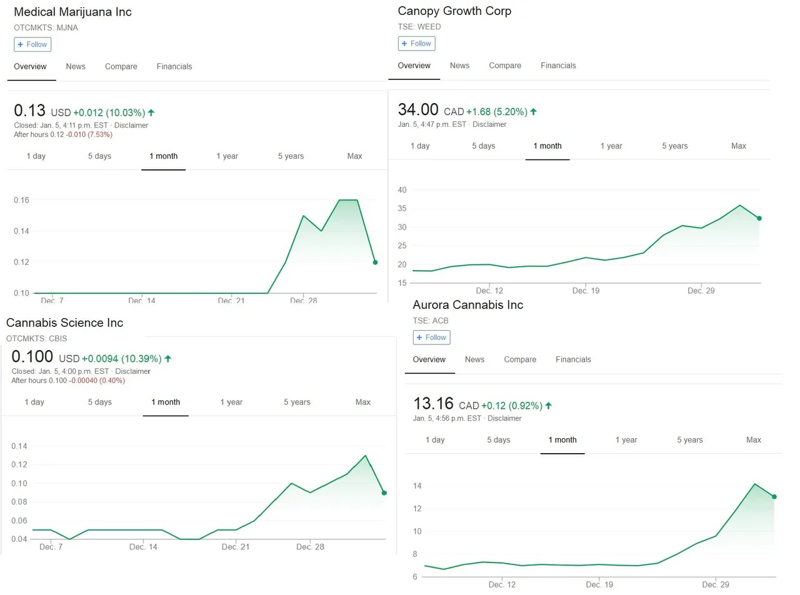Select 1 year range for Medical Marijuana chart
The height and width of the screenshot is (595, 800).
point(227,156)
